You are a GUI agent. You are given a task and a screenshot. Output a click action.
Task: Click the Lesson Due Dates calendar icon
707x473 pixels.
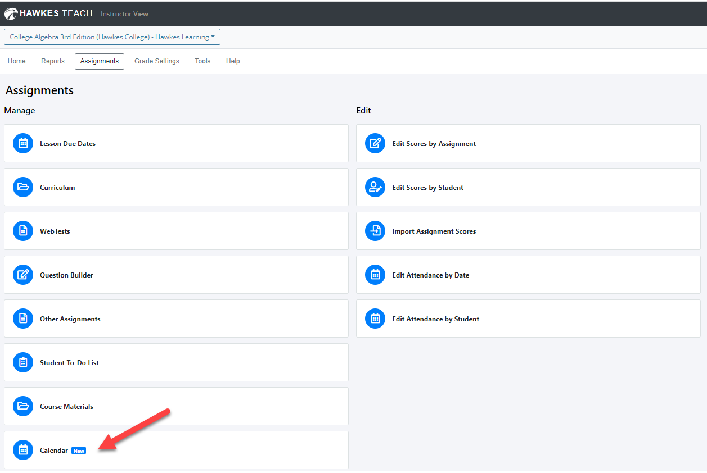[23, 144]
